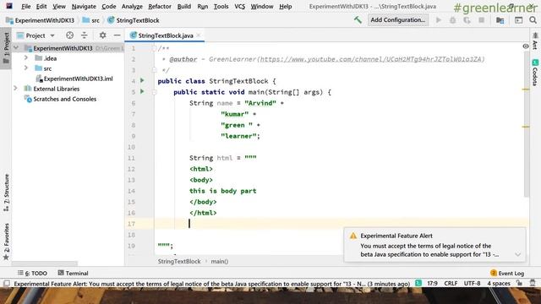Click the Run with Coverage icon

(x=467, y=20)
